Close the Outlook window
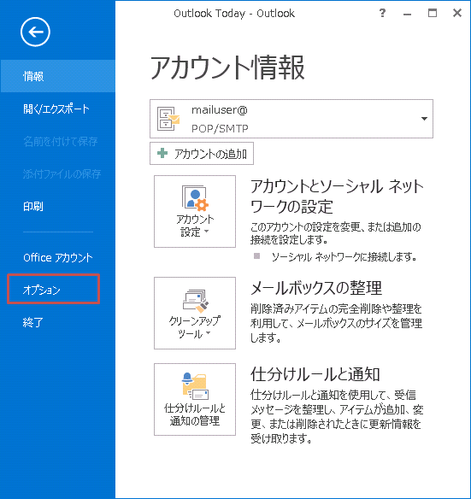Viewport: 471px width, 499px height. tap(457, 13)
